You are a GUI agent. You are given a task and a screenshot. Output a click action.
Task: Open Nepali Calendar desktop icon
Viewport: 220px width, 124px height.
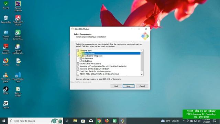click(18, 6)
